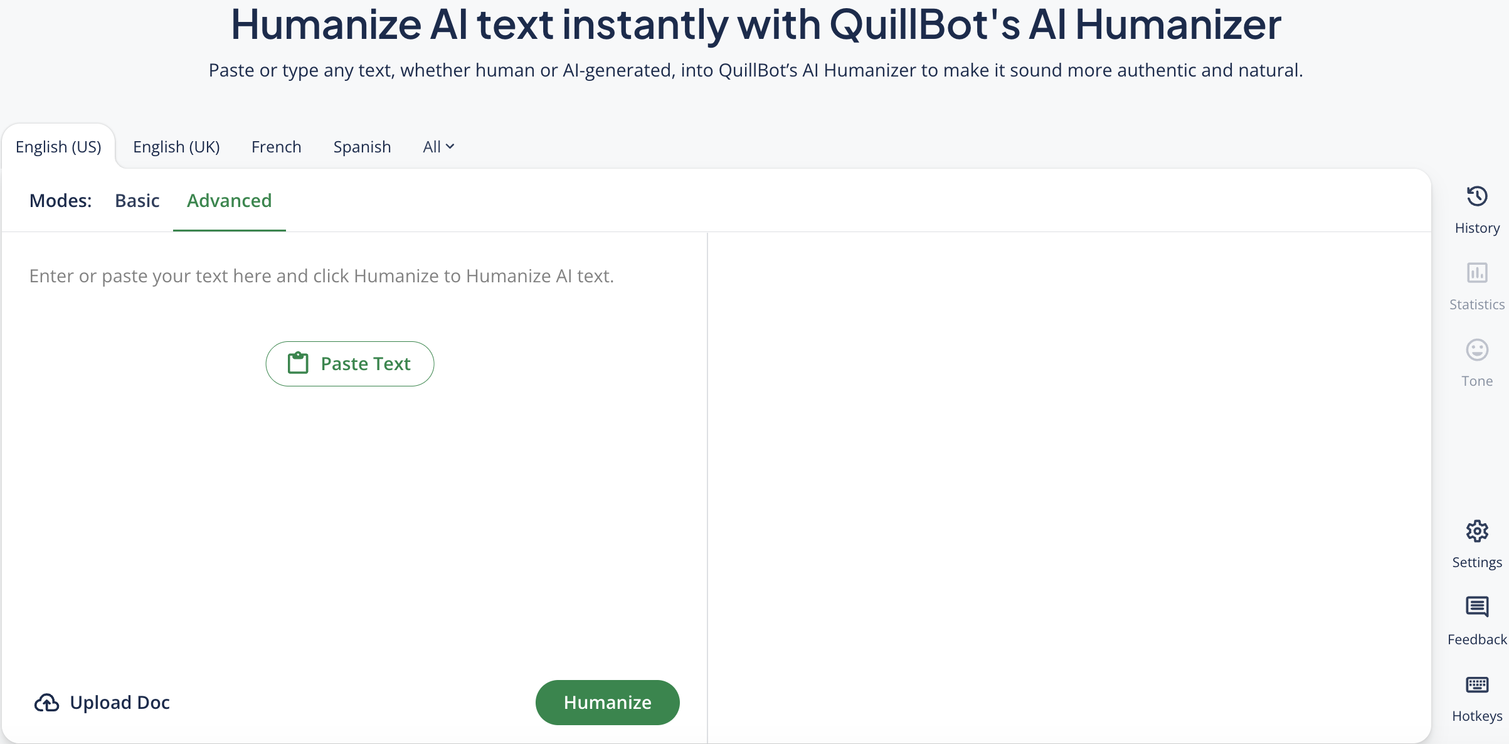This screenshot has height=744, width=1509.
Task: Enable Advanced mode
Action: 229,201
